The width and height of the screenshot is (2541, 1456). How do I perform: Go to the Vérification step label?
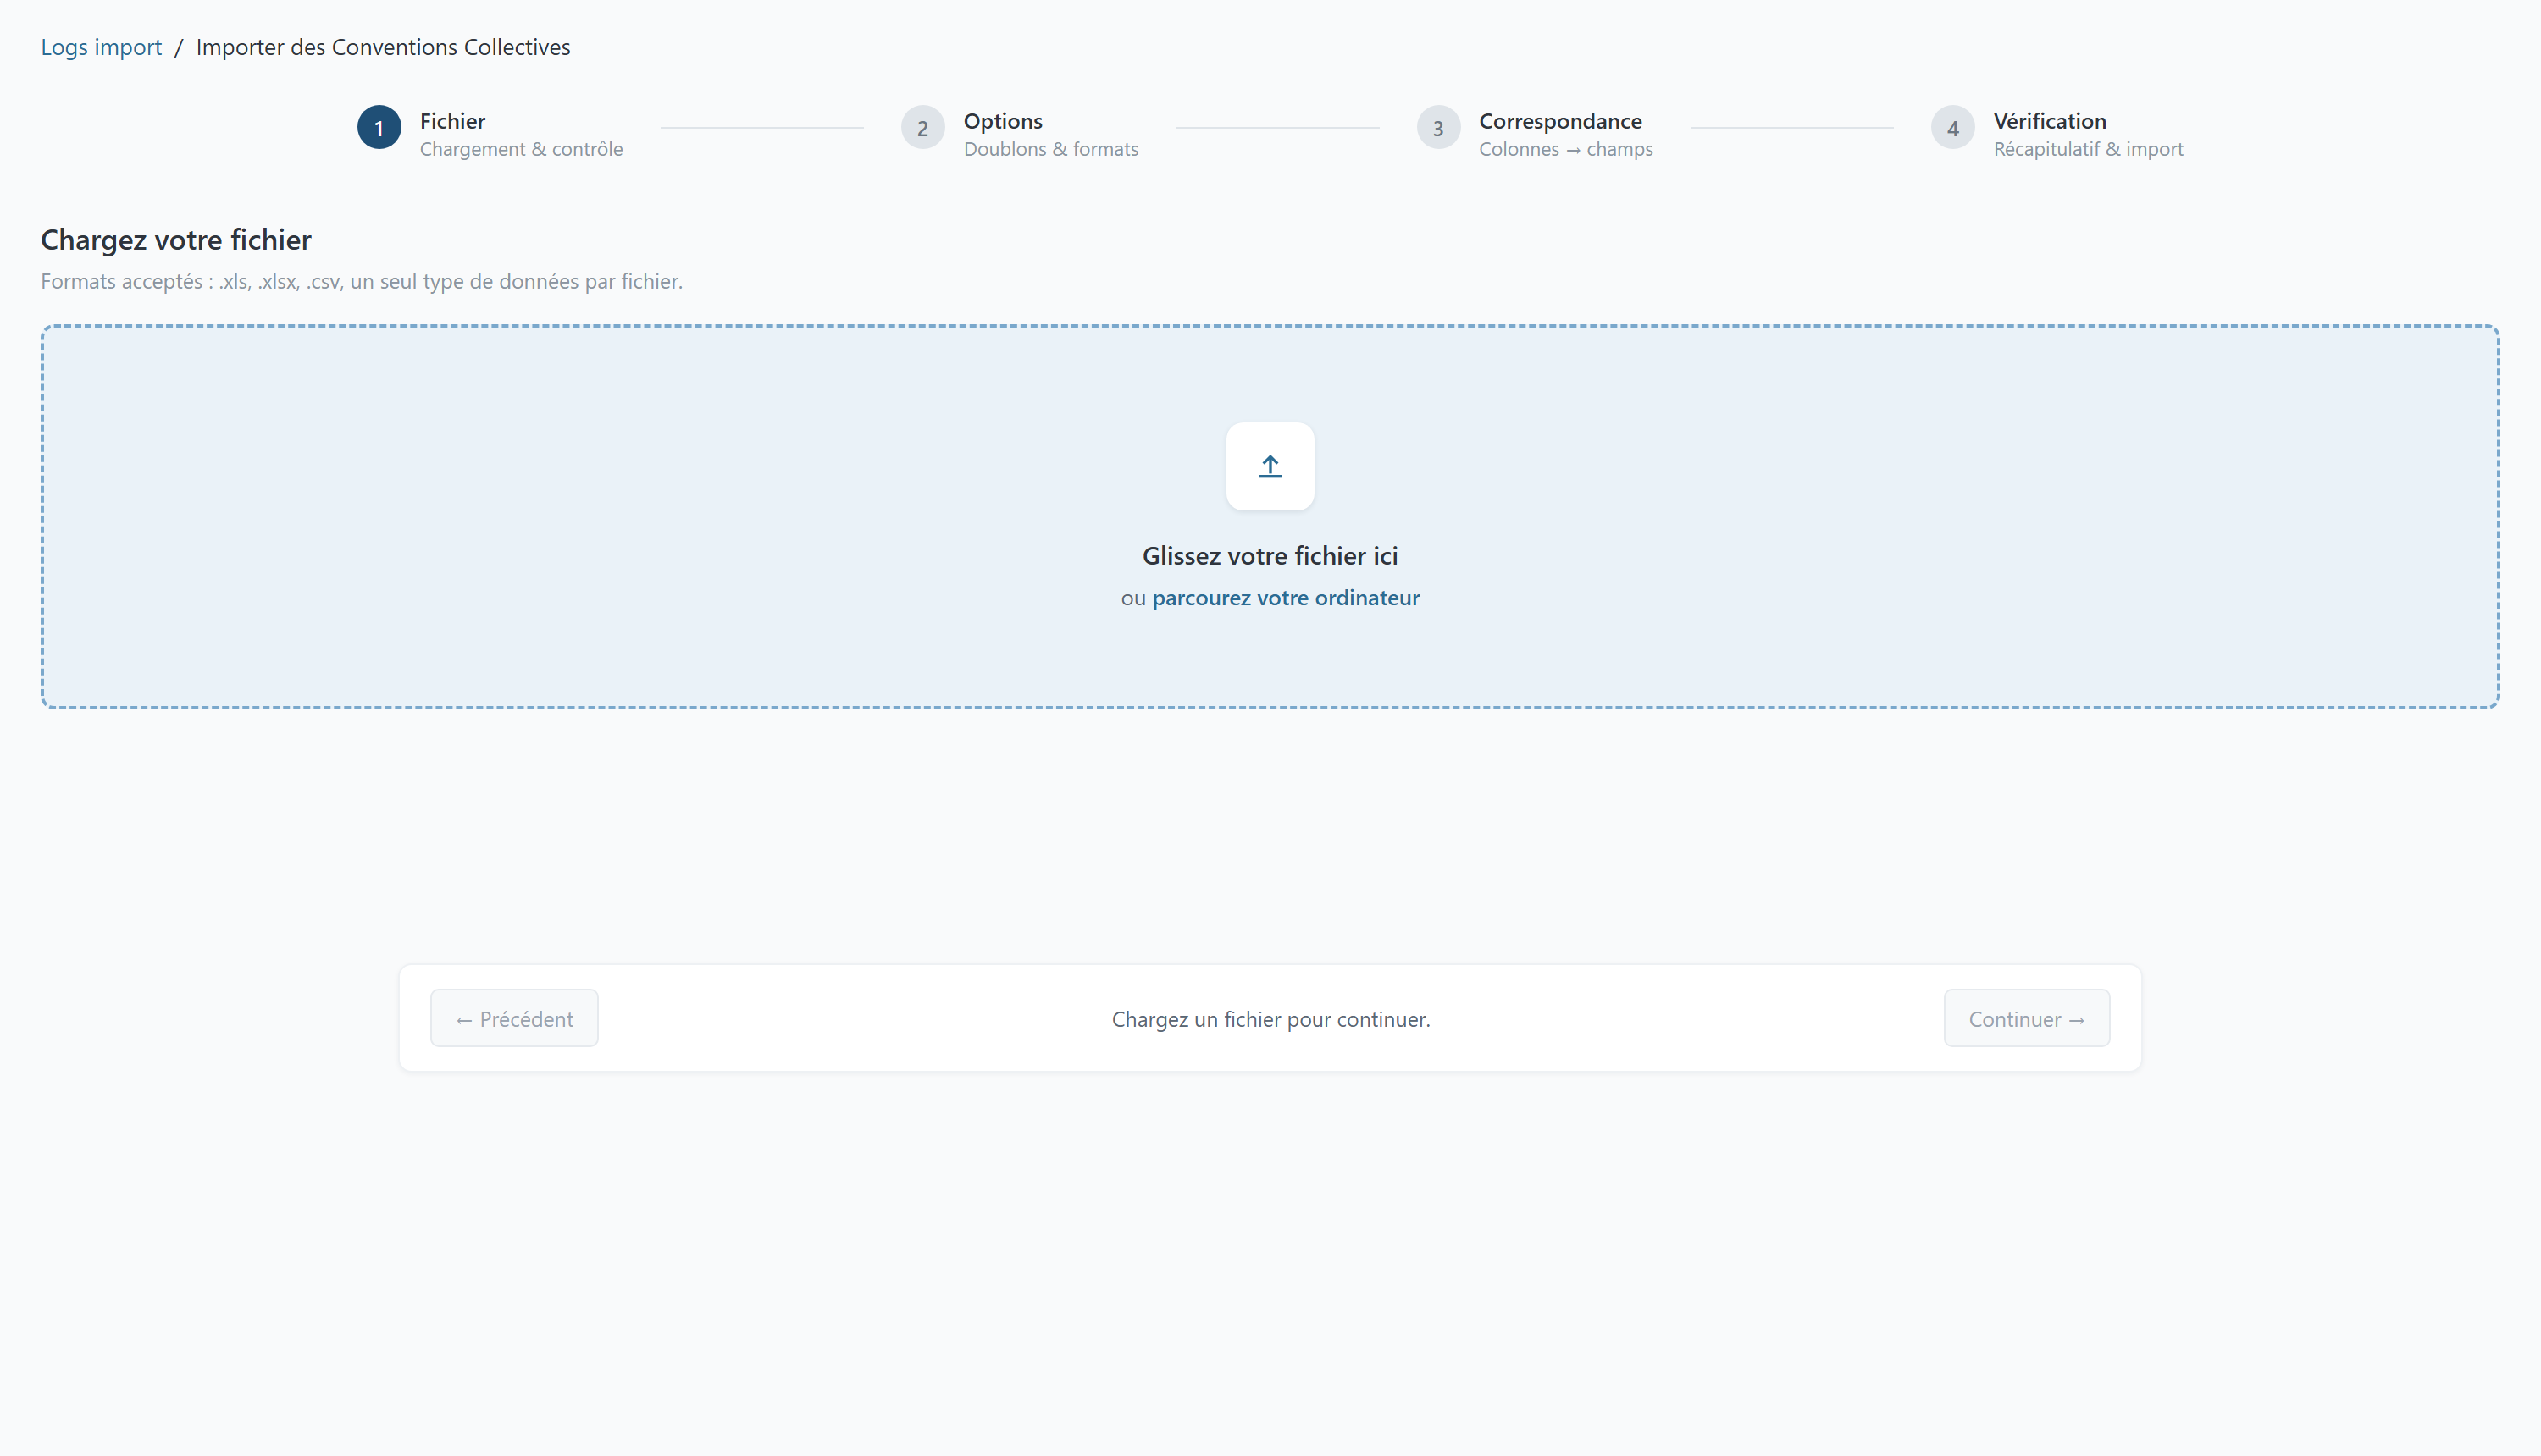(x=2049, y=121)
